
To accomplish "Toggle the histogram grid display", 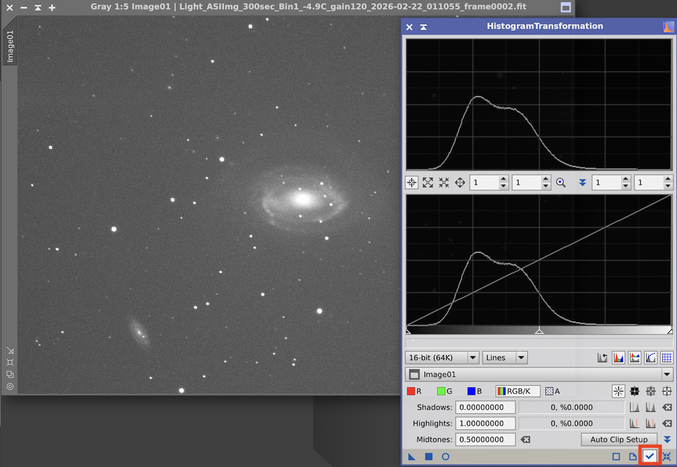I will 666,358.
